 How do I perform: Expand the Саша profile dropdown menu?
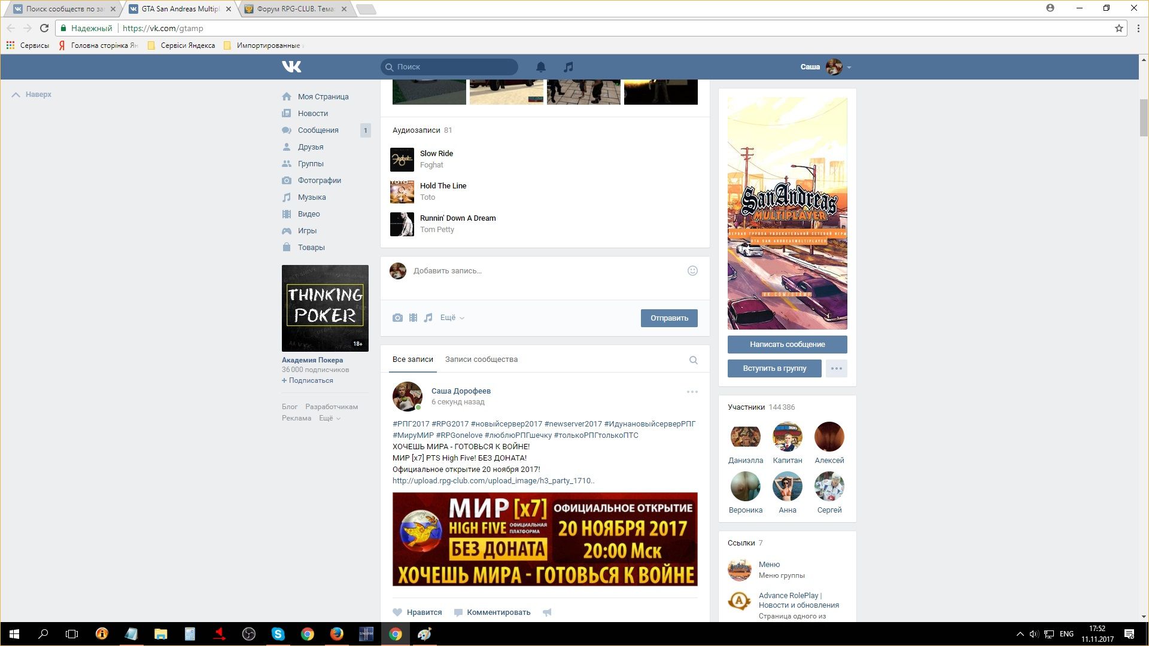pyautogui.click(x=826, y=67)
